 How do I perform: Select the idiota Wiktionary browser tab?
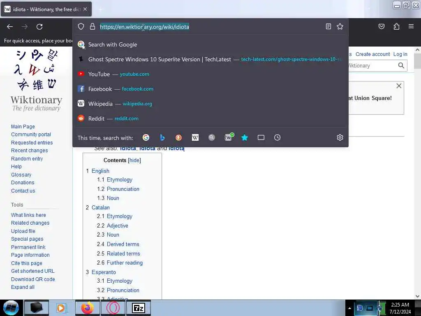(46, 9)
